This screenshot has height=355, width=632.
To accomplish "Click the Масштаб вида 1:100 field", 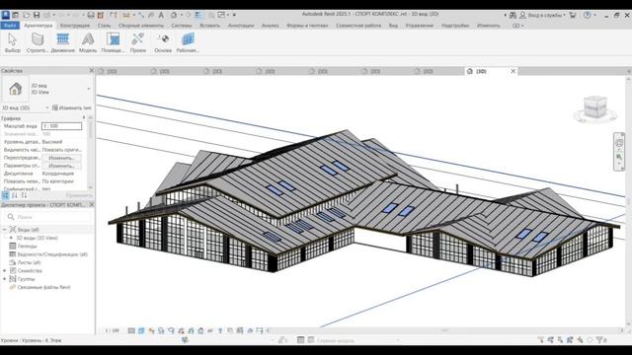I will click(x=61, y=126).
